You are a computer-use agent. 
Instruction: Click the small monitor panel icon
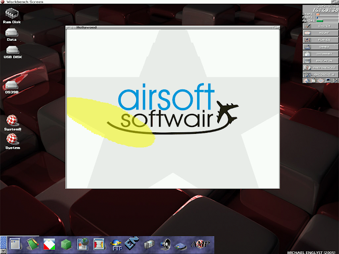coord(328,80)
